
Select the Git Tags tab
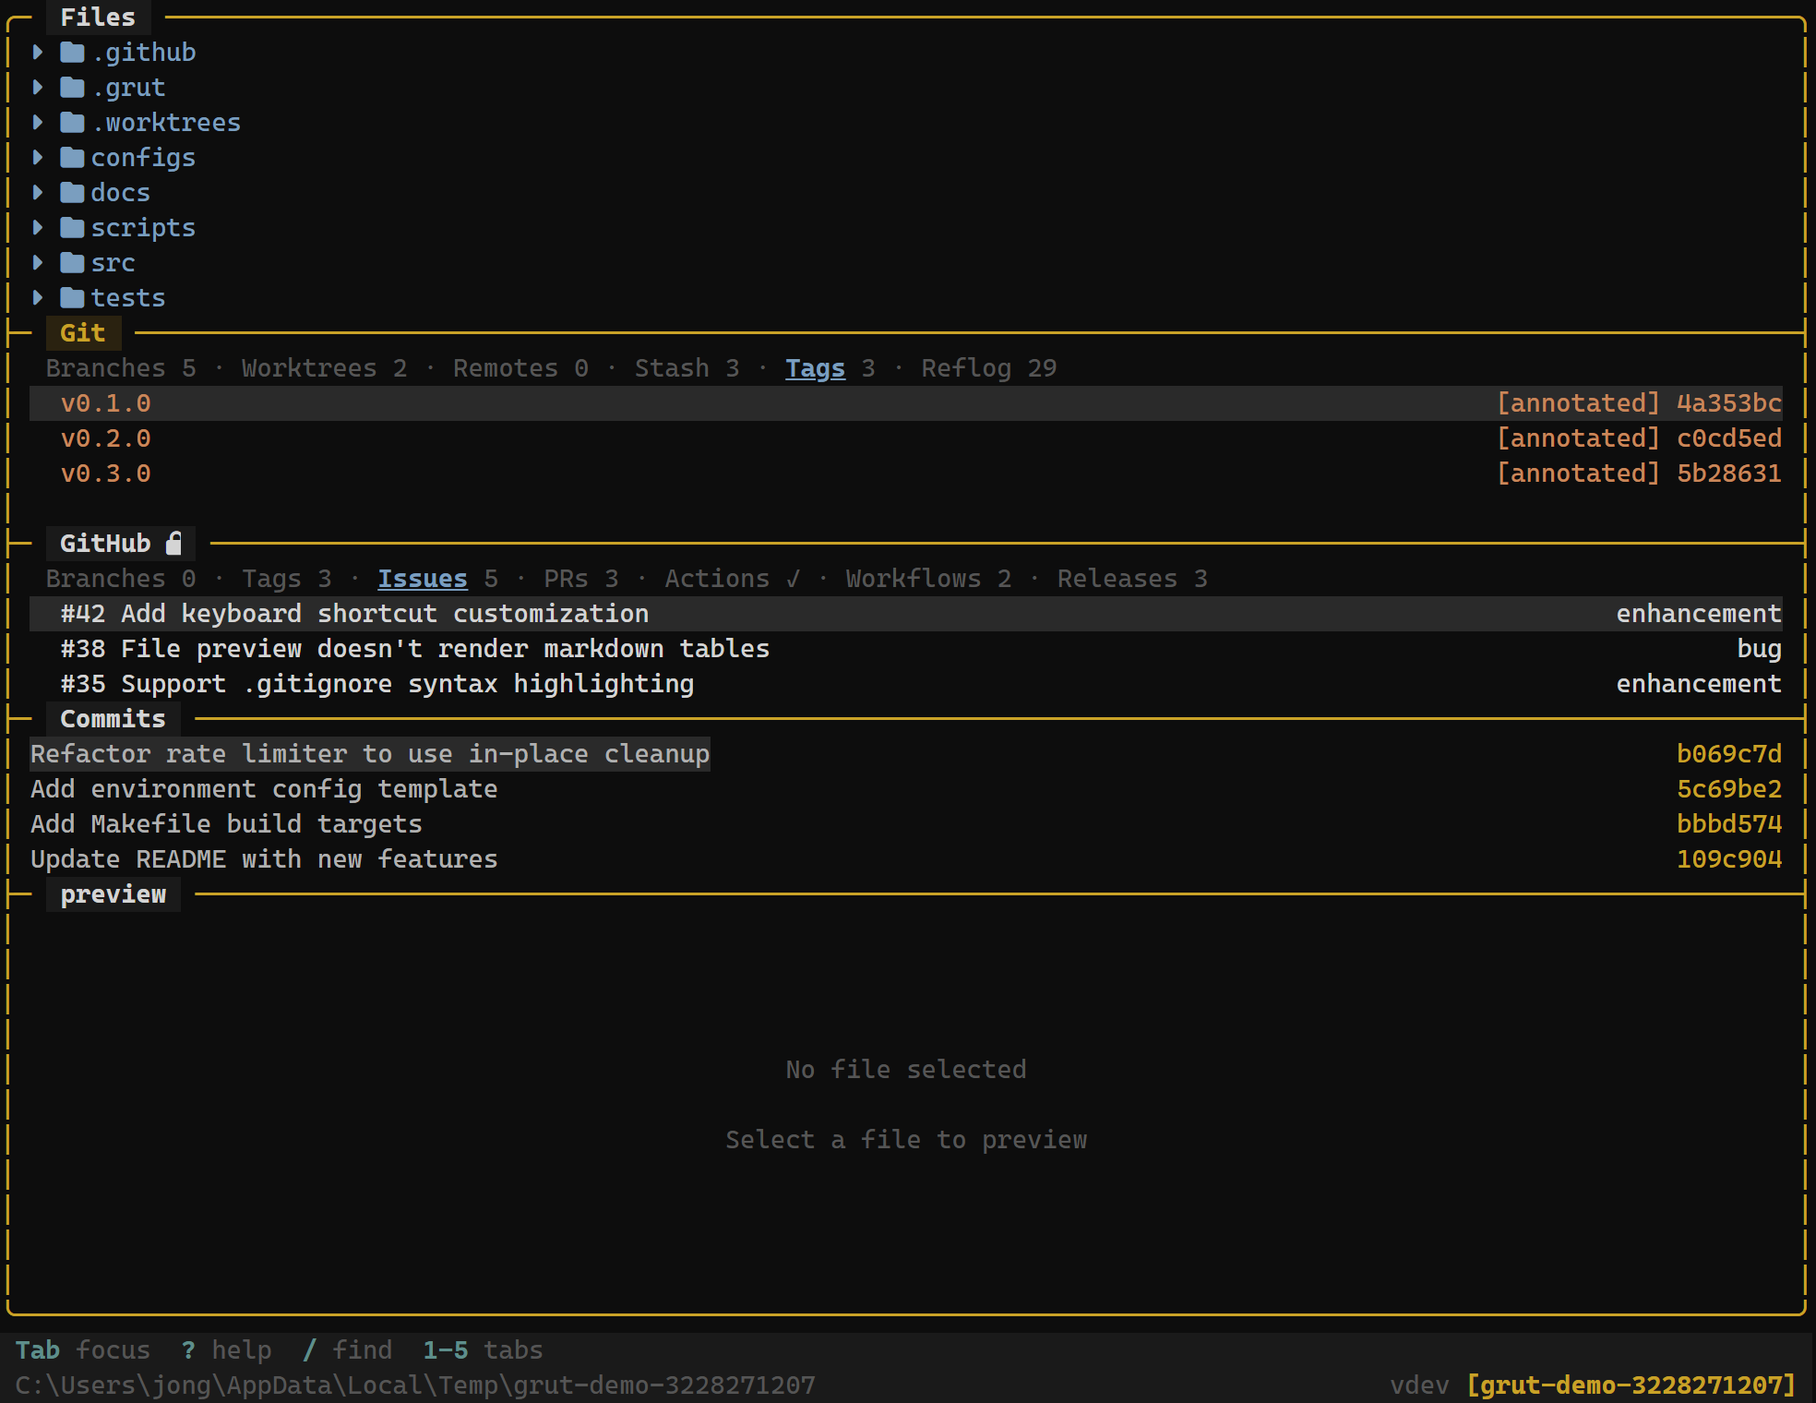(830, 368)
